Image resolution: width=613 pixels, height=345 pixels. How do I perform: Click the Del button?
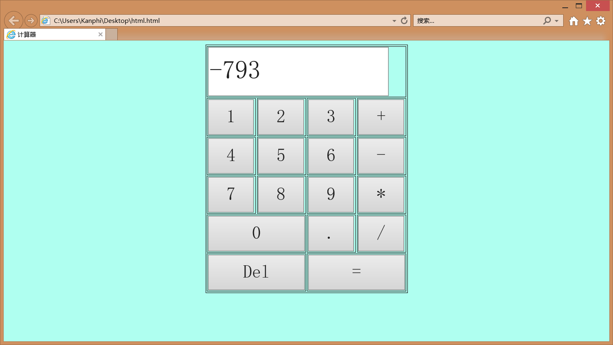tap(256, 272)
